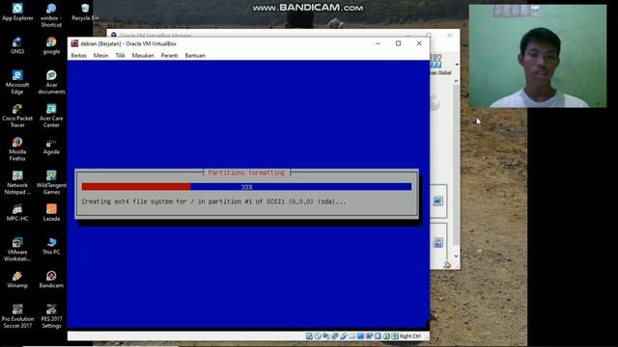Click the Manager window vertical scrollbar thumb
Image resolution: width=618 pixels, height=347 pixels.
click(456, 165)
